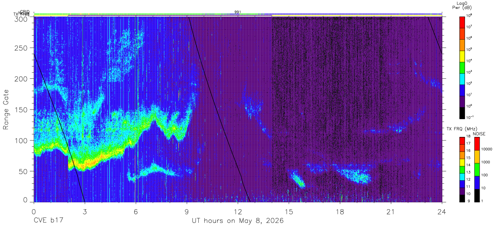Click the '100' range gate tick label
This screenshot has width=497, height=229.
[22, 141]
